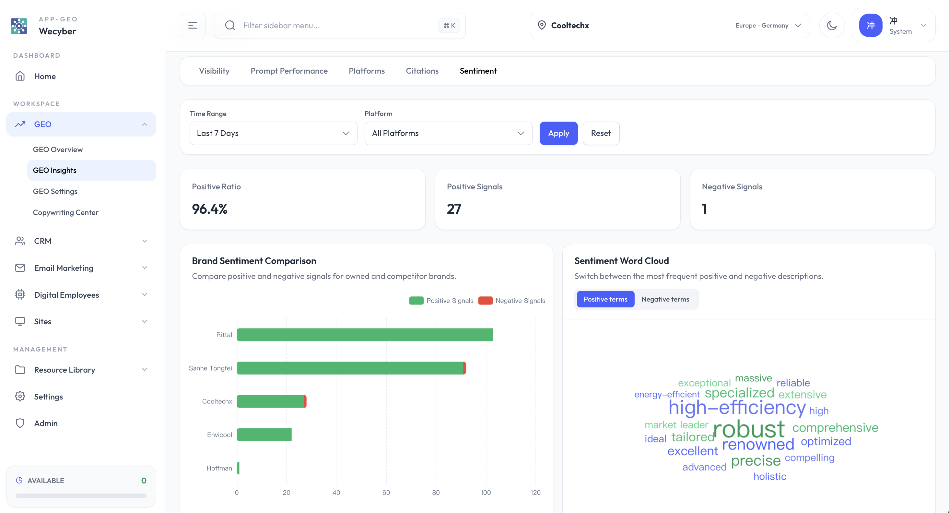Select the Positive terms toggle
Screen dimensions: 949x513
coord(605,299)
